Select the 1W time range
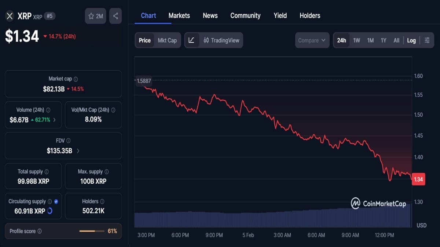Screen dimensions: 440x247 (x=356, y=40)
